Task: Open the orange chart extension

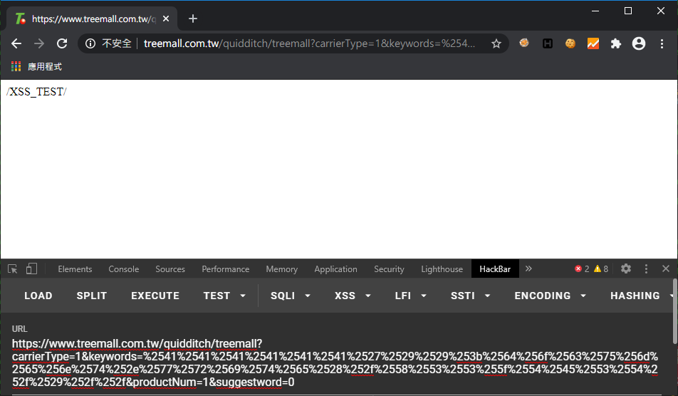Action: pos(593,43)
